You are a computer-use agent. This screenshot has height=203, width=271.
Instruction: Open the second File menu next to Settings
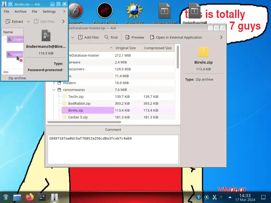[34, 11]
